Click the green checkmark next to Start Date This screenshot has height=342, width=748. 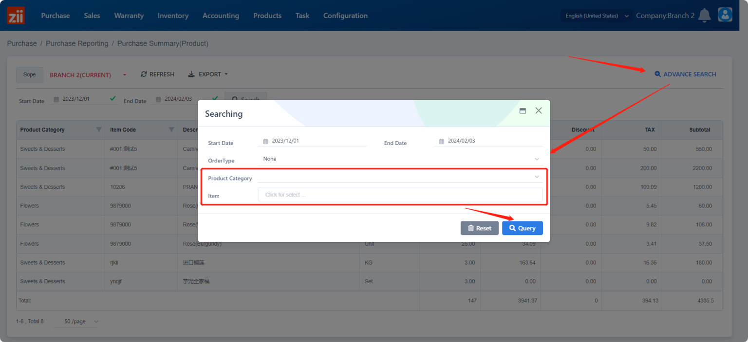[112, 98]
